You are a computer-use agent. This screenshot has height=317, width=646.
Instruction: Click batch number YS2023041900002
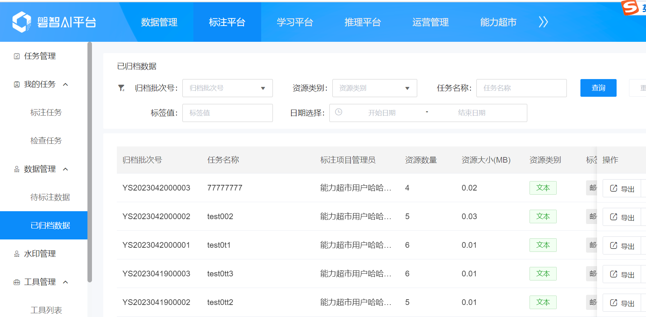coord(156,302)
